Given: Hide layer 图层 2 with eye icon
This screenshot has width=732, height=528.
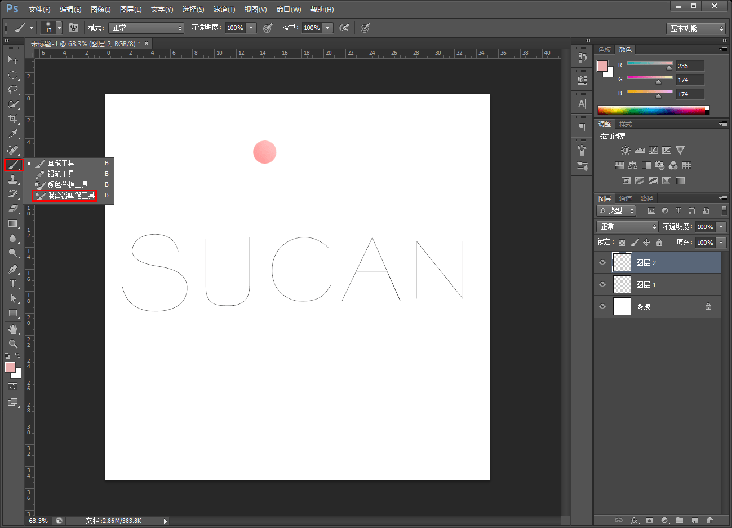Looking at the screenshot, I should [602, 263].
